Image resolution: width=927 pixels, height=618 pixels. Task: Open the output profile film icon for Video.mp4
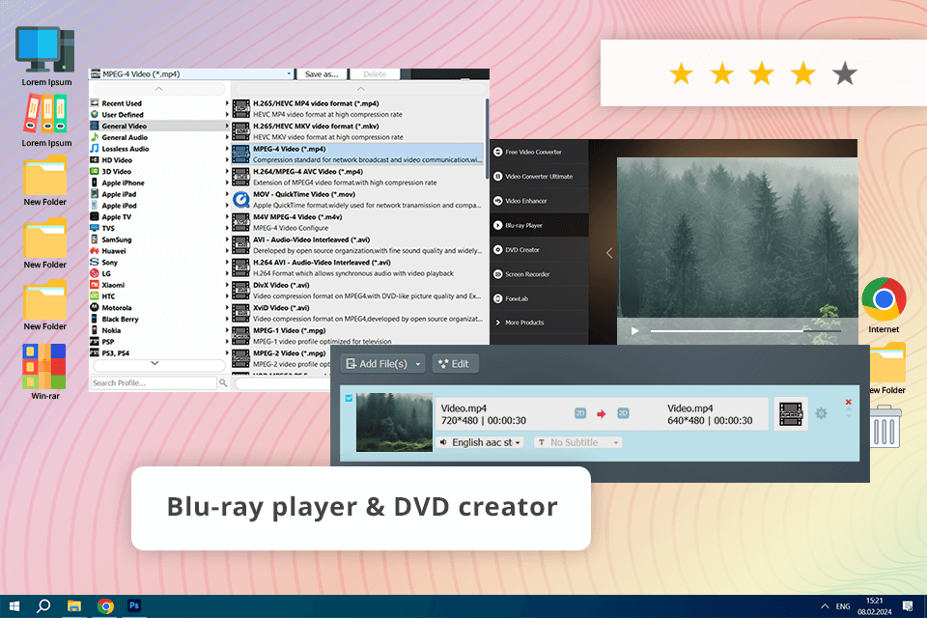[x=791, y=413]
